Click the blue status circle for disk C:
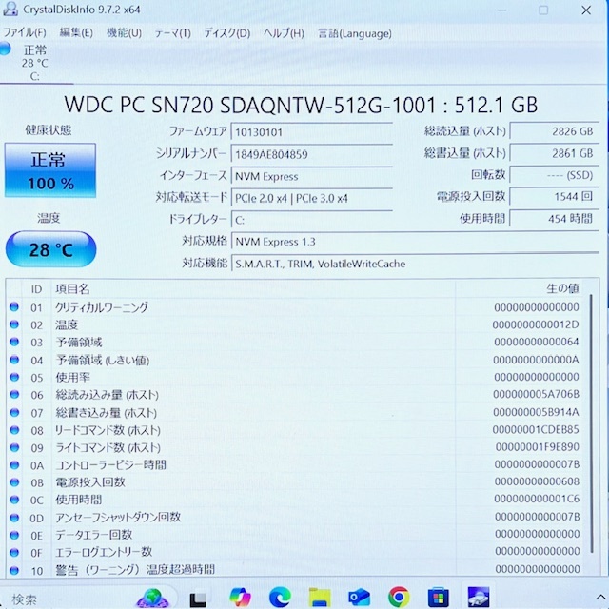 click(5, 49)
